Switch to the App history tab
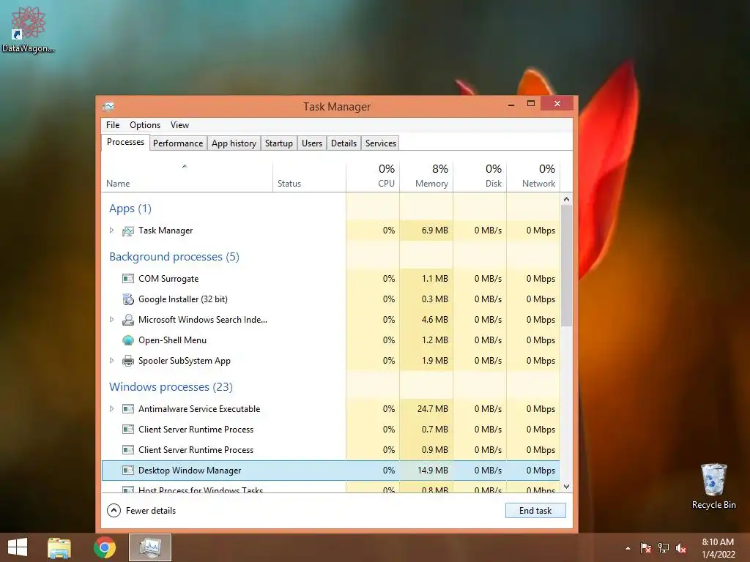 [x=234, y=143]
